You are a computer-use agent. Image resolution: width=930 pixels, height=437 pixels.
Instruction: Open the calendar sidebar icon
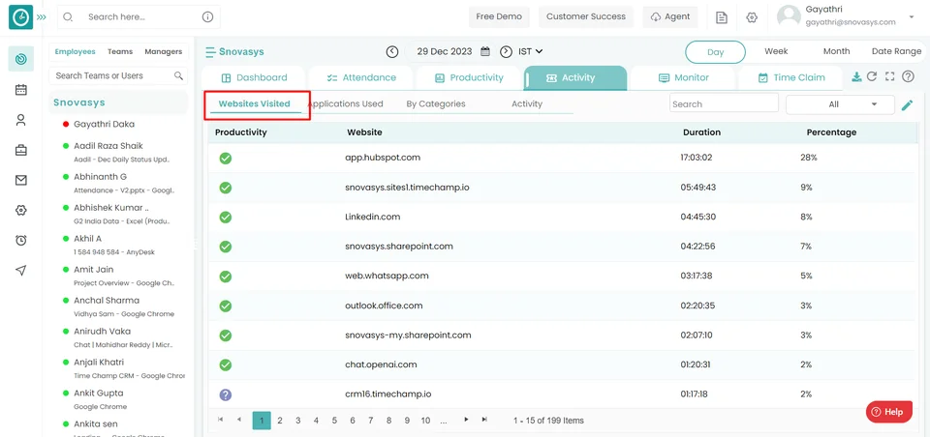coord(20,90)
